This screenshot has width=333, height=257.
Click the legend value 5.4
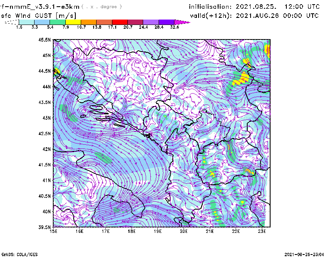pos(50,27)
